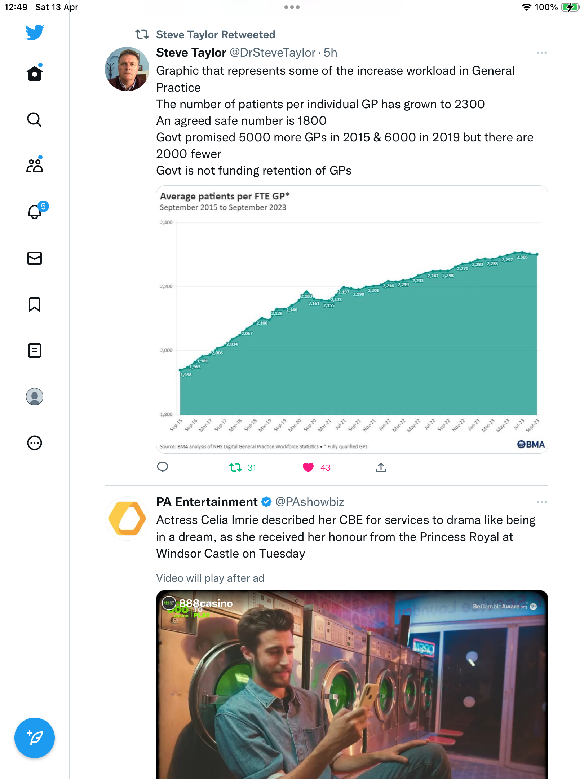Reply to Steve Taylor's tweet
The width and height of the screenshot is (584, 779).
(x=163, y=467)
